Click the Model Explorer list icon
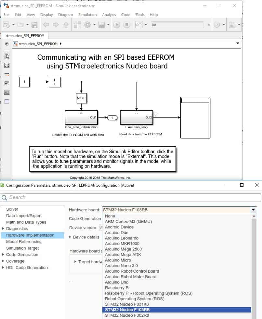The height and width of the screenshot is (319, 262). click(x=101, y=25)
